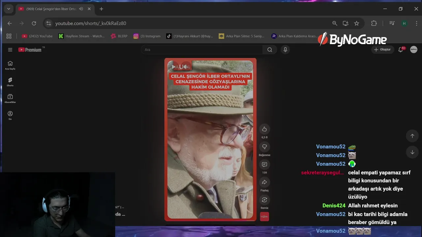Open the (3) Instagram bookmark
This screenshot has width=422, height=237.
[147, 36]
